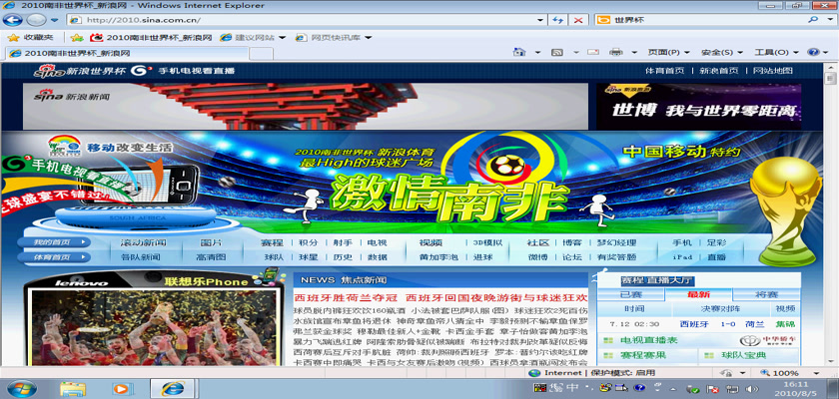Viewport: 839px width, 399px height.
Task: Launch Windows Media Player from taskbar
Action: pyautogui.click(x=121, y=388)
